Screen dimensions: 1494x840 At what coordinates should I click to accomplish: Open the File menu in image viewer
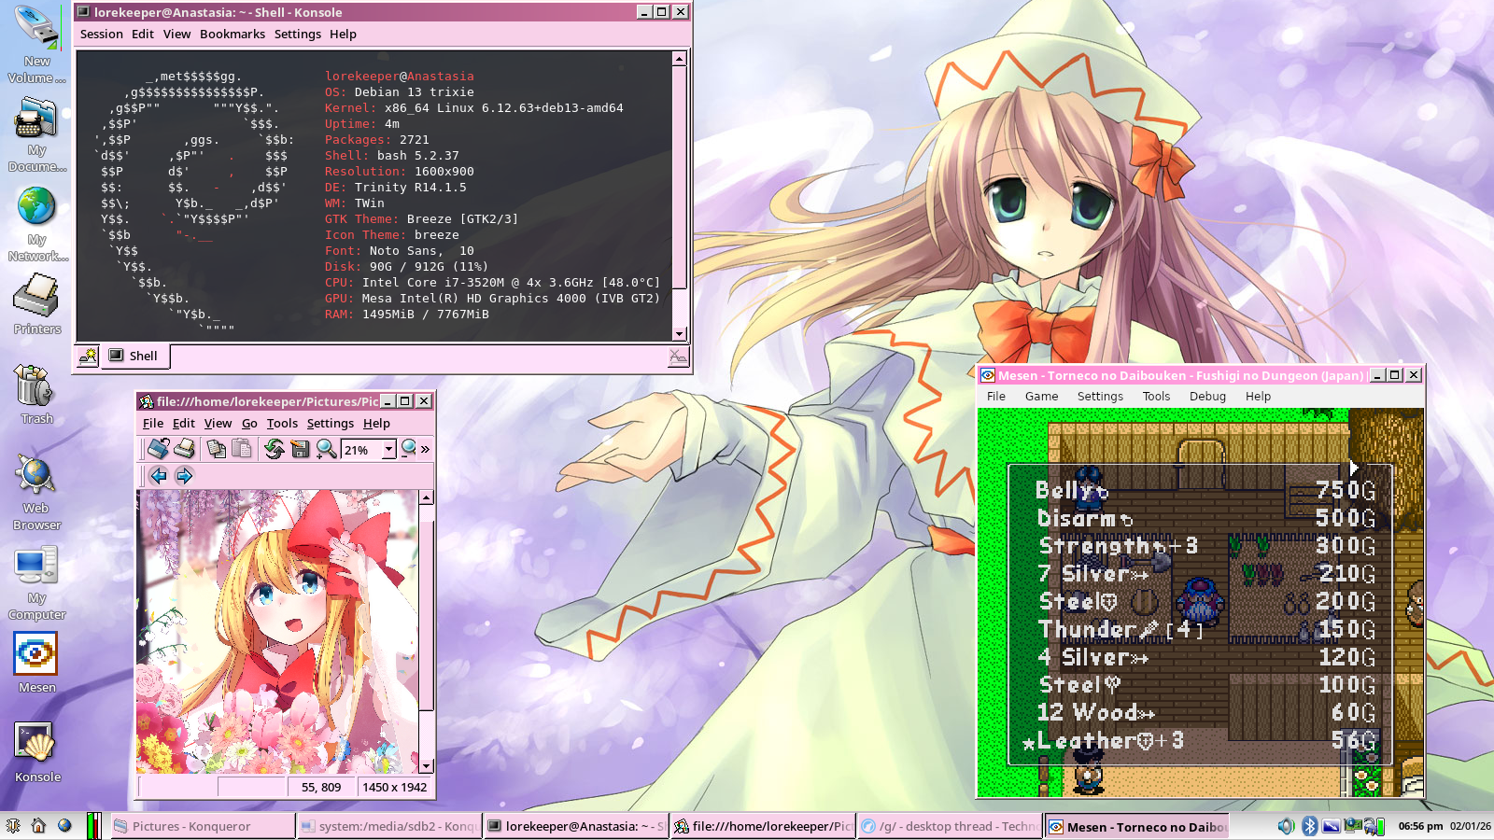[x=153, y=424]
